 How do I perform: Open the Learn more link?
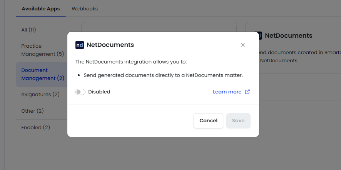[x=227, y=92]
